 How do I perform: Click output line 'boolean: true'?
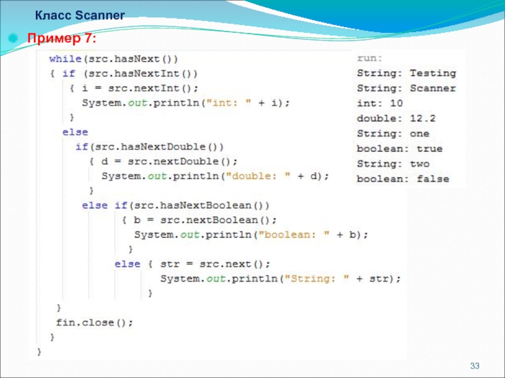(x=400, y=149)
